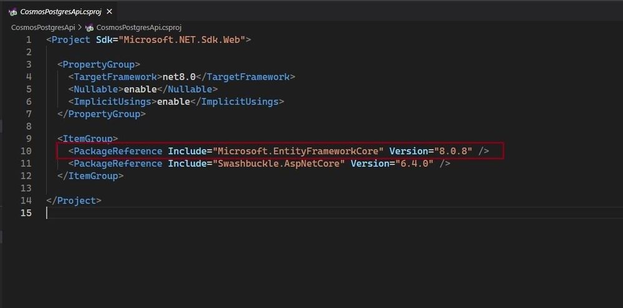Click closing PropertyGroup tag on line 7
The height and width of the screenshot is (308, 623).
tap(101, 114)
